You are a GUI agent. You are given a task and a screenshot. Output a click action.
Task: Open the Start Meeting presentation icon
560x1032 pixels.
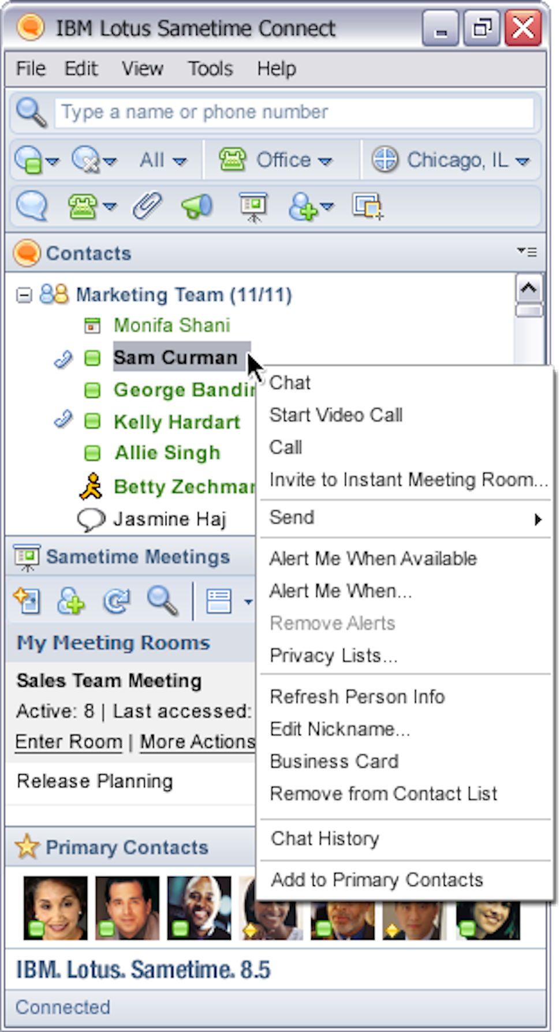252,206
